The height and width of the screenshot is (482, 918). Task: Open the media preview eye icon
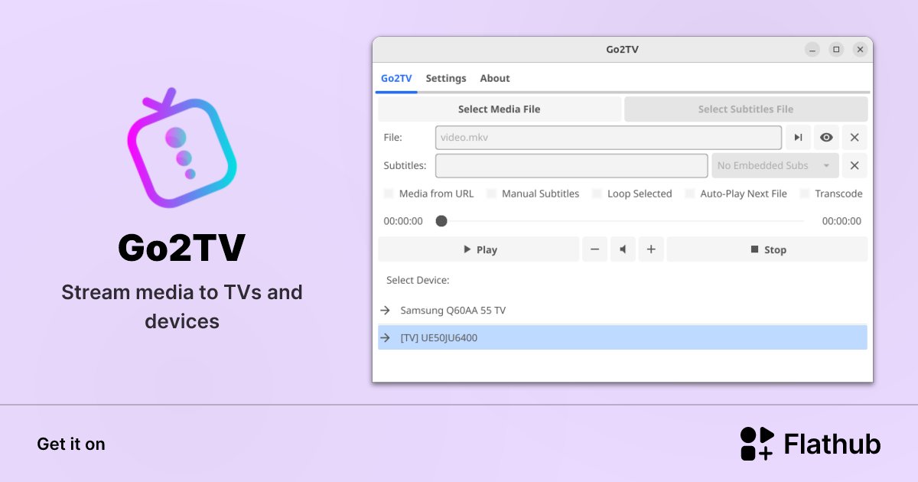point(826,137)
